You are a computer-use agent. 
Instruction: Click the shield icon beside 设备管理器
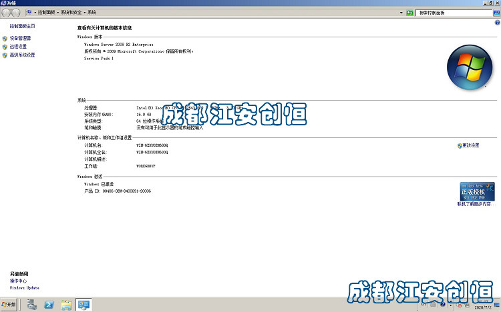click(x=5, y=39)
